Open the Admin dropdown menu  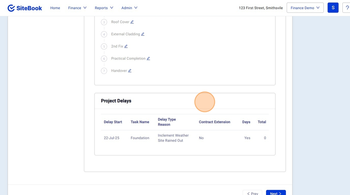coord(129,8)
